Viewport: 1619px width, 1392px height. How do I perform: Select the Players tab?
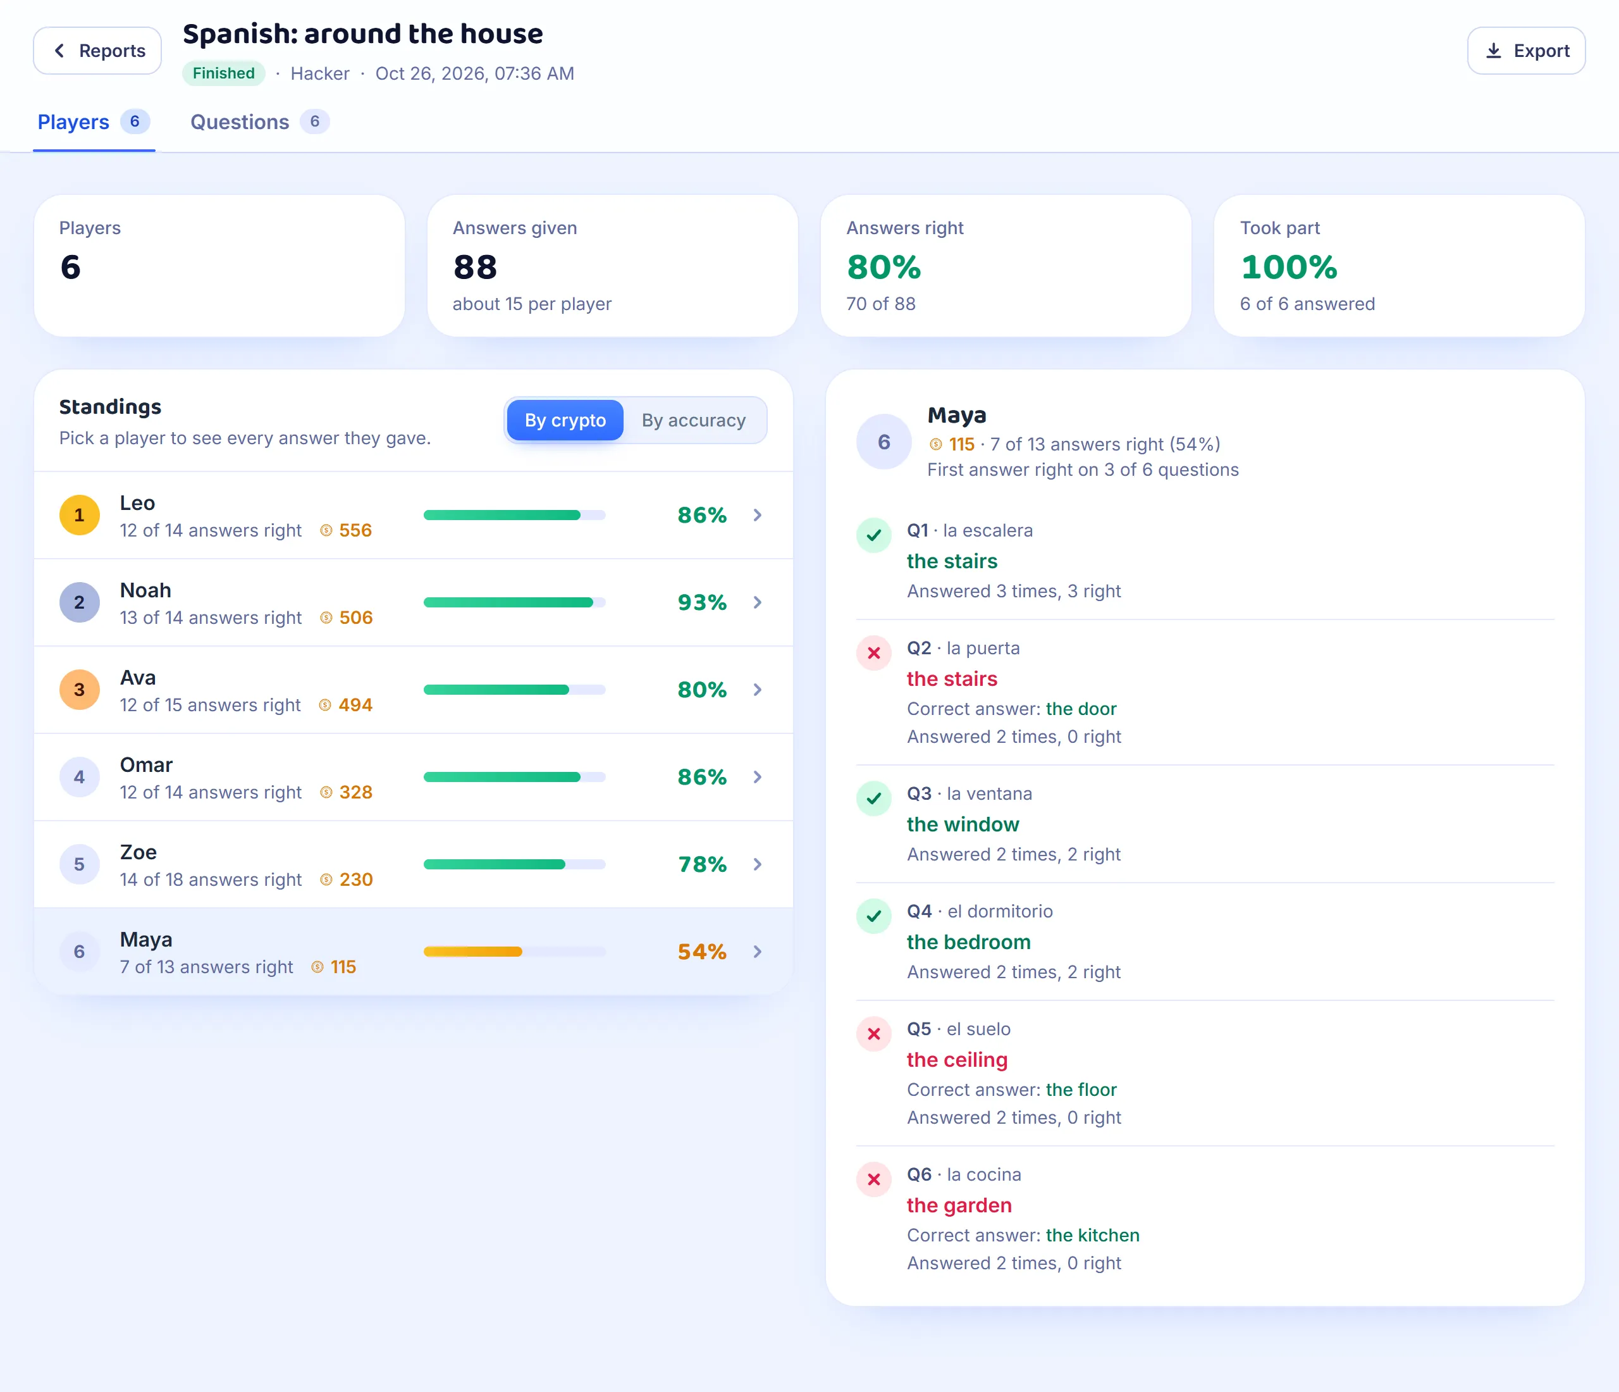(x=94, y=122)
